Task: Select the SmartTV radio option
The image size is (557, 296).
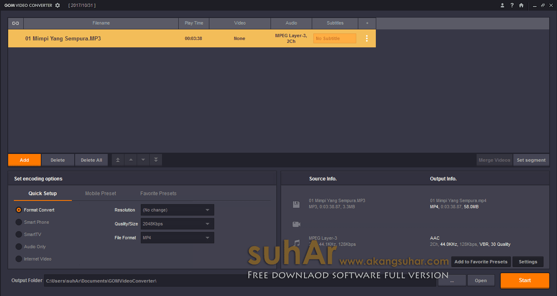Action: click(x=19, y=234)
